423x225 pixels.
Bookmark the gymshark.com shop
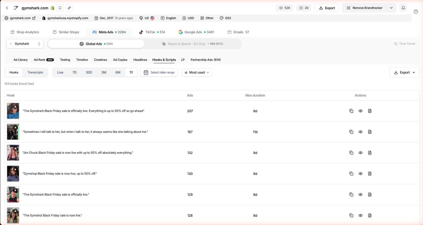(60, 8)
